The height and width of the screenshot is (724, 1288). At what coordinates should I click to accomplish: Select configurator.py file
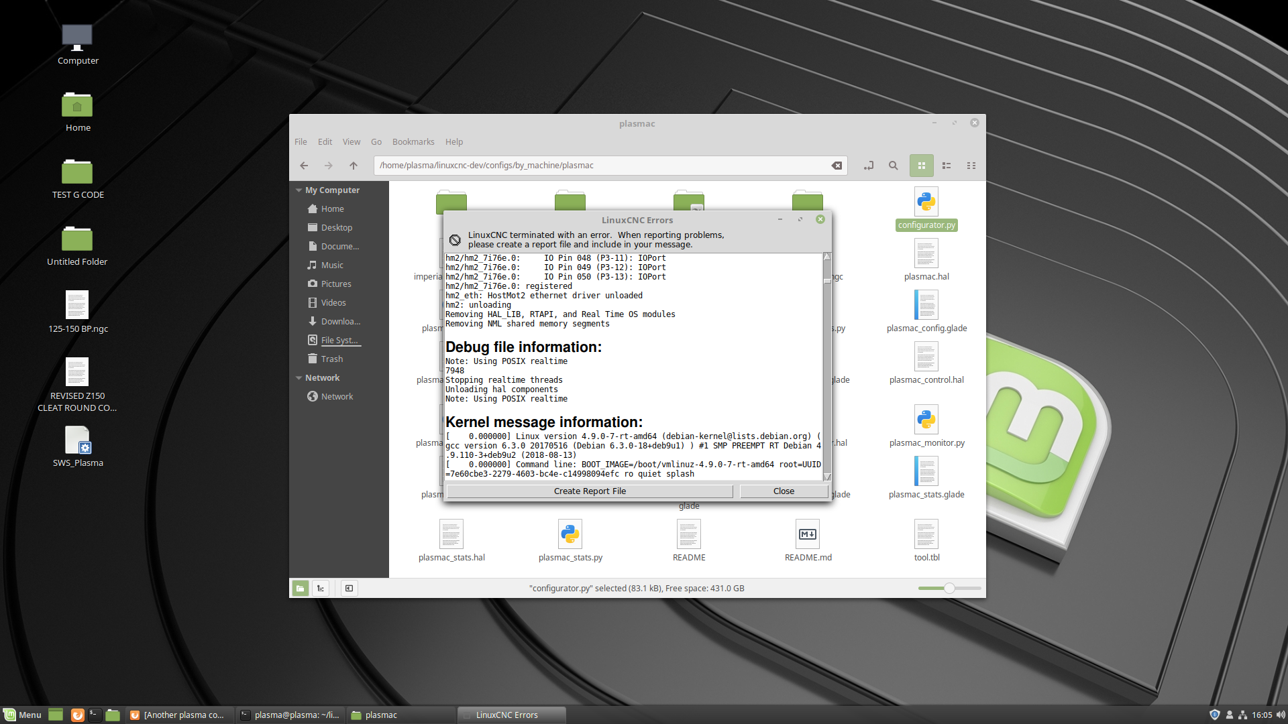click(x=926, y=209)
